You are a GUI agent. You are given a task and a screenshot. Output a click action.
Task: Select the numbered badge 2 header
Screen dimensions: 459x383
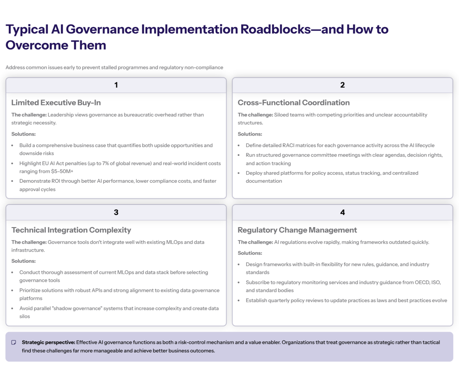click(x=342, y=85)
